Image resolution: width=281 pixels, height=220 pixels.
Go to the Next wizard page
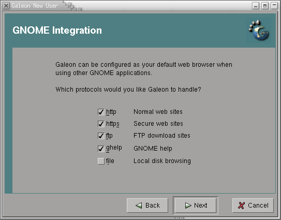click(196, 206)
